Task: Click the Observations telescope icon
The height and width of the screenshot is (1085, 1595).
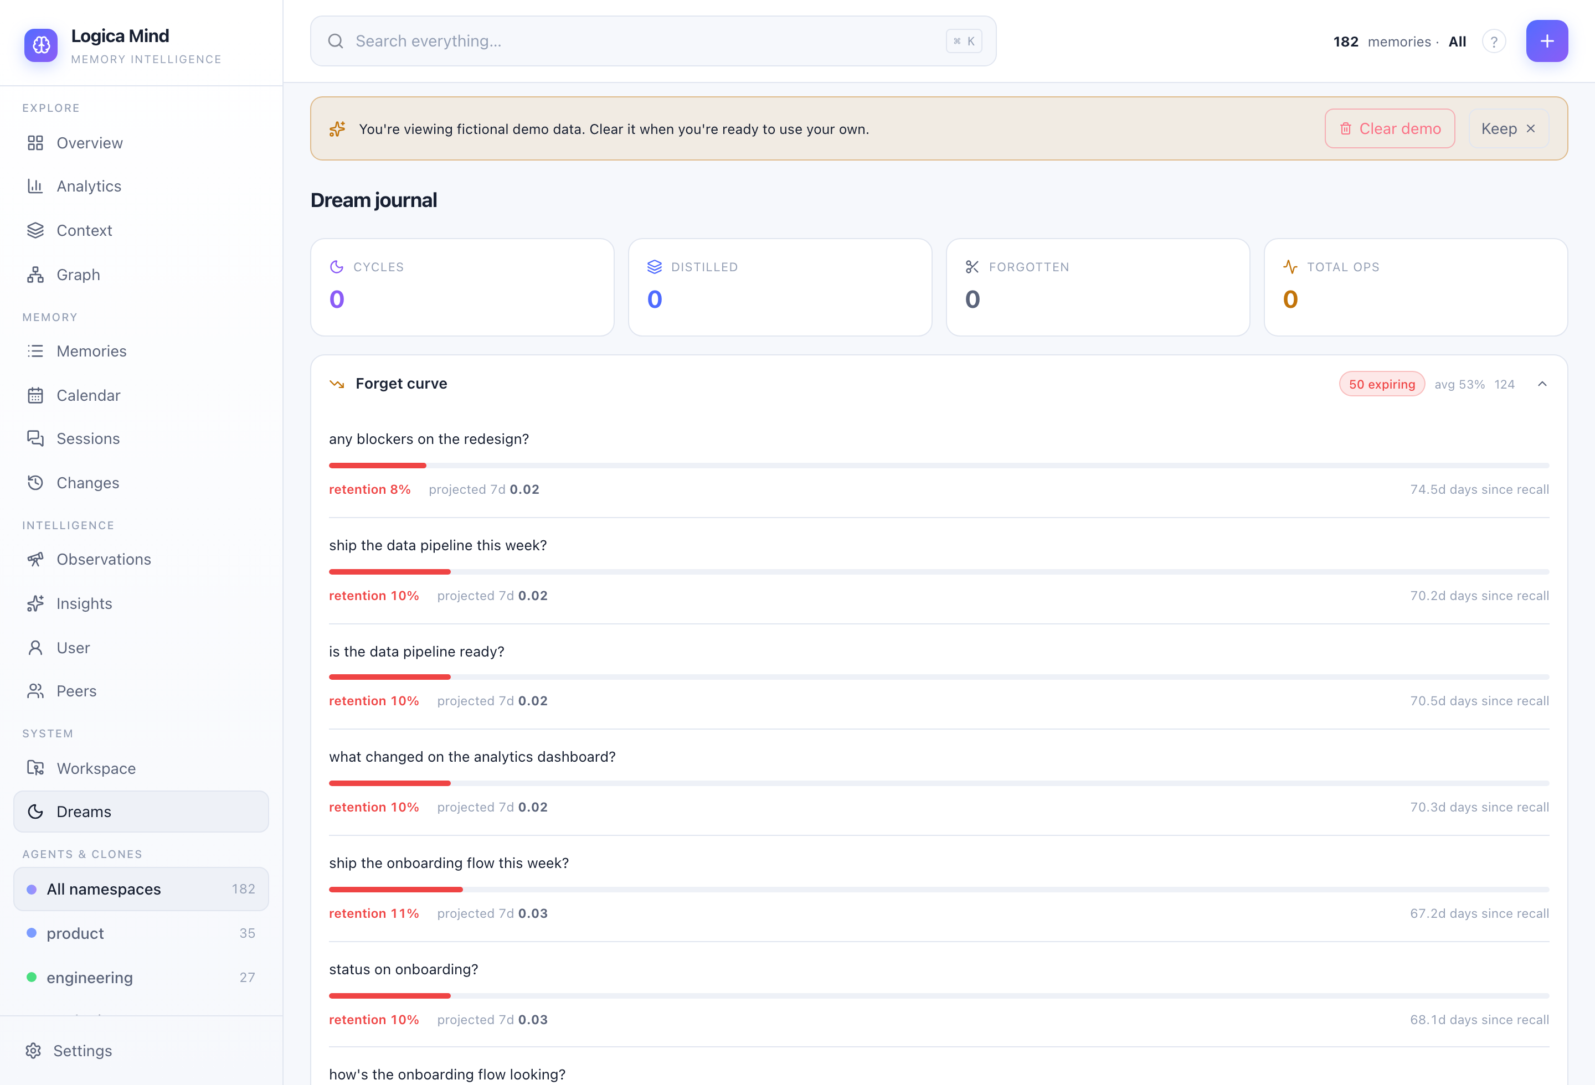Action: point(35,559)
